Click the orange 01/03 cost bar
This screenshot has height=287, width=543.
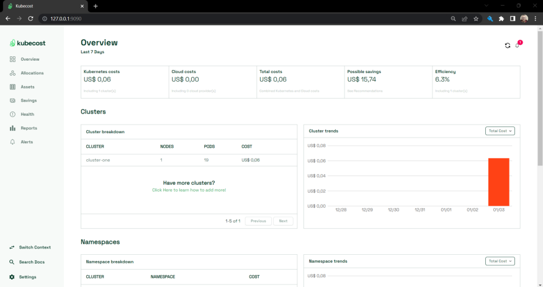(498, 182)
